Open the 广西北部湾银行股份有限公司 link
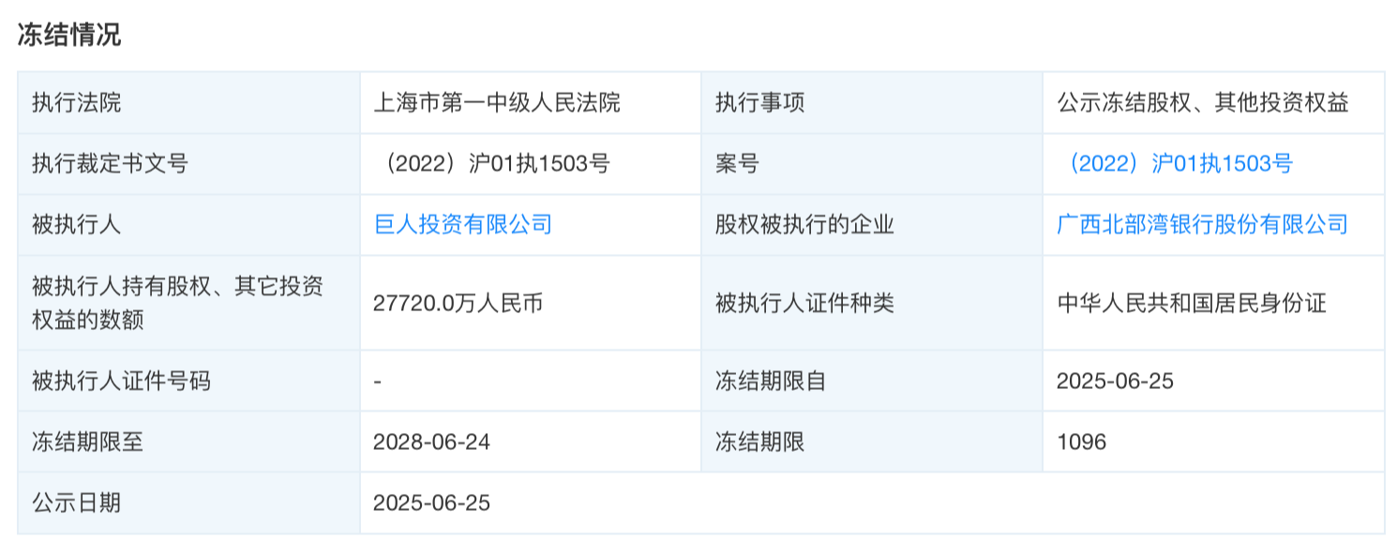The width and height of the screenshot is (1397, 538). (1202, 225)
